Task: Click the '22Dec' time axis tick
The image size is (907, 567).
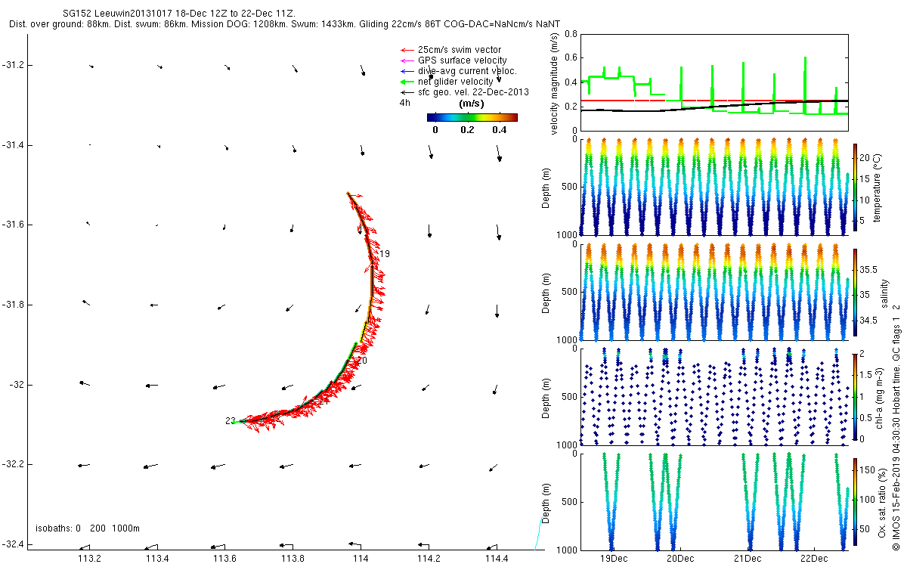Action: pyautogui.click(x=813, y=559)
